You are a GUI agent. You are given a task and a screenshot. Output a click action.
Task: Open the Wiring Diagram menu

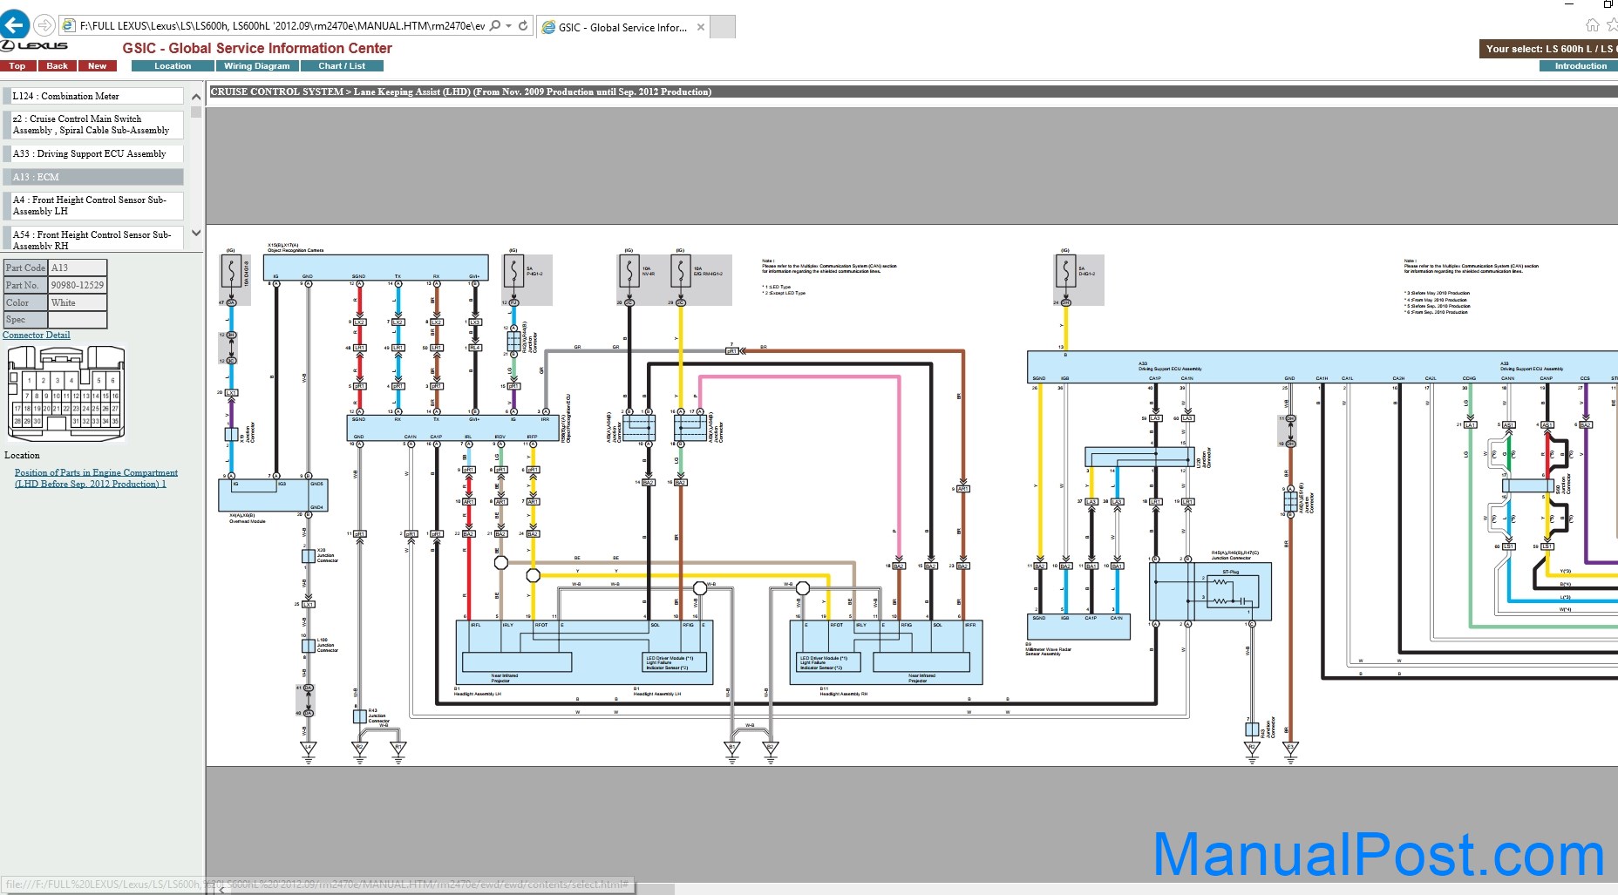[x=256, y=66]
